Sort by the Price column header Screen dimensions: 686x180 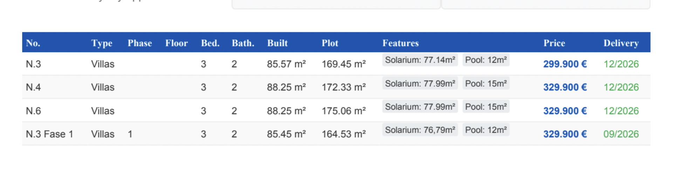click(x=554, y=43)
